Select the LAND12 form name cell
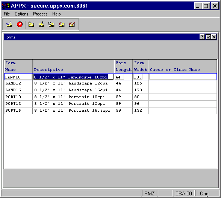The image size is (221, 198). 18,83
